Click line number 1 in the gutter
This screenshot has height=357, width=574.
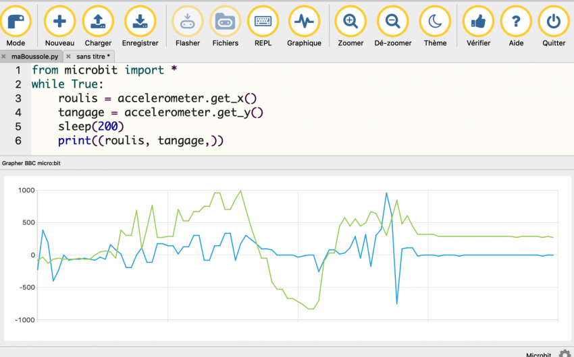tap(18, 70)
